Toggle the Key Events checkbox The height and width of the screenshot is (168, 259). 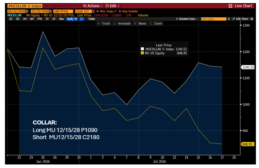[x=120, y=11]
